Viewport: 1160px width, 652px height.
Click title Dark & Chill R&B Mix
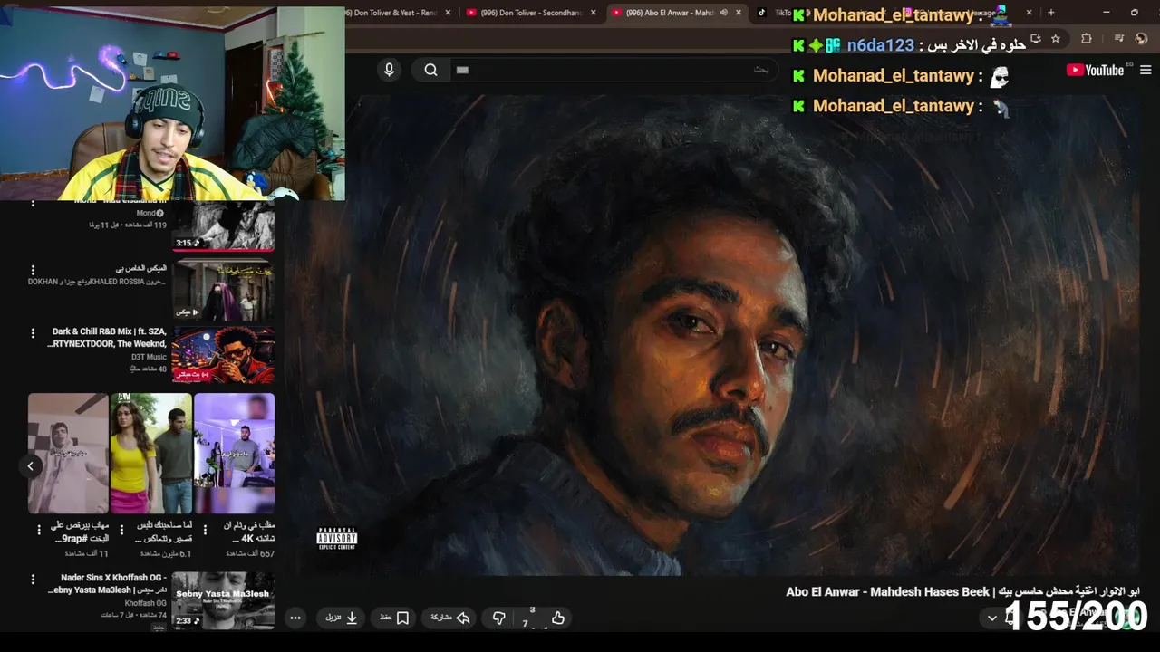108,338
